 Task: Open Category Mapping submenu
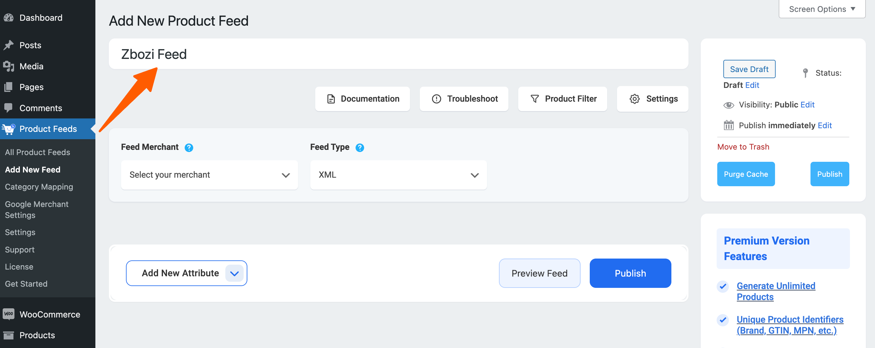point(39,187)
